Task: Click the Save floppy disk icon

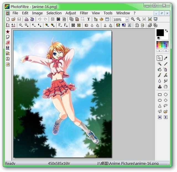Action: coord(19,19)
